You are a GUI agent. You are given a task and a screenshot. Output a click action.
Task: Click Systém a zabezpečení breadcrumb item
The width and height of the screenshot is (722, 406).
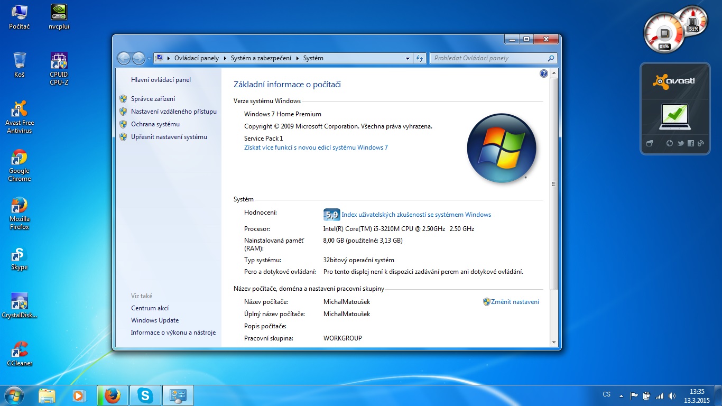(261, 58)
